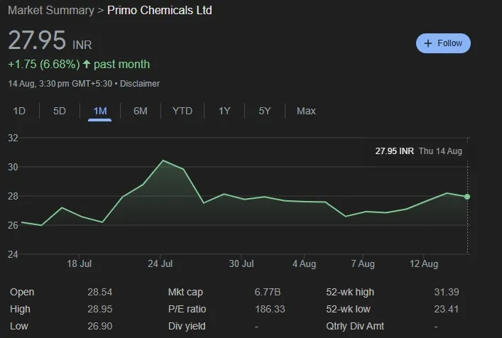Click the green upward arrow icon
Viewport: 502px width, 338px height.
87,65
